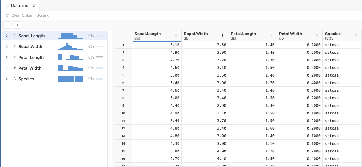Click the Sepal.Length histogram sparkline
The width and height of the screenshot is (362, 167).
[x=70, y=36]
